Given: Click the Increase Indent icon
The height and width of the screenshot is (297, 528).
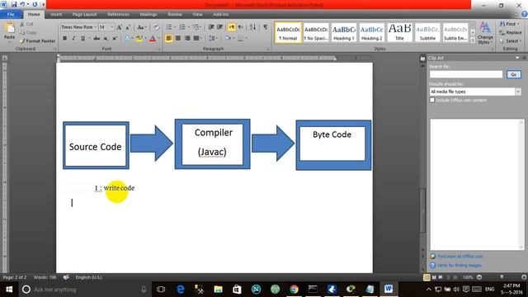Looking at the screenshot, I should tap(220, 27).
